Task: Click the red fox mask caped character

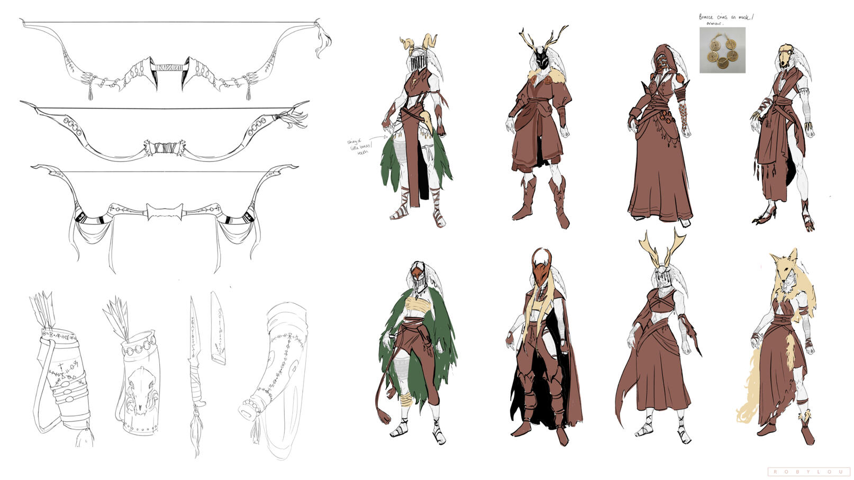Action: click(x=542, y=344)
